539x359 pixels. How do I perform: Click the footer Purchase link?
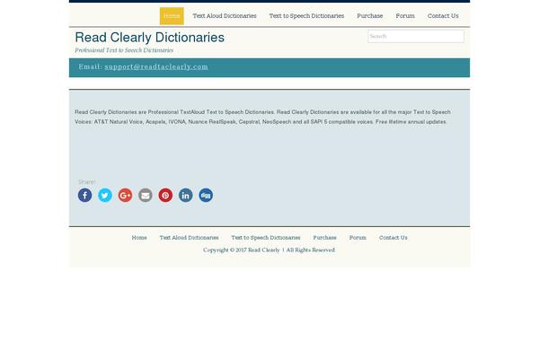click(325, 237)
